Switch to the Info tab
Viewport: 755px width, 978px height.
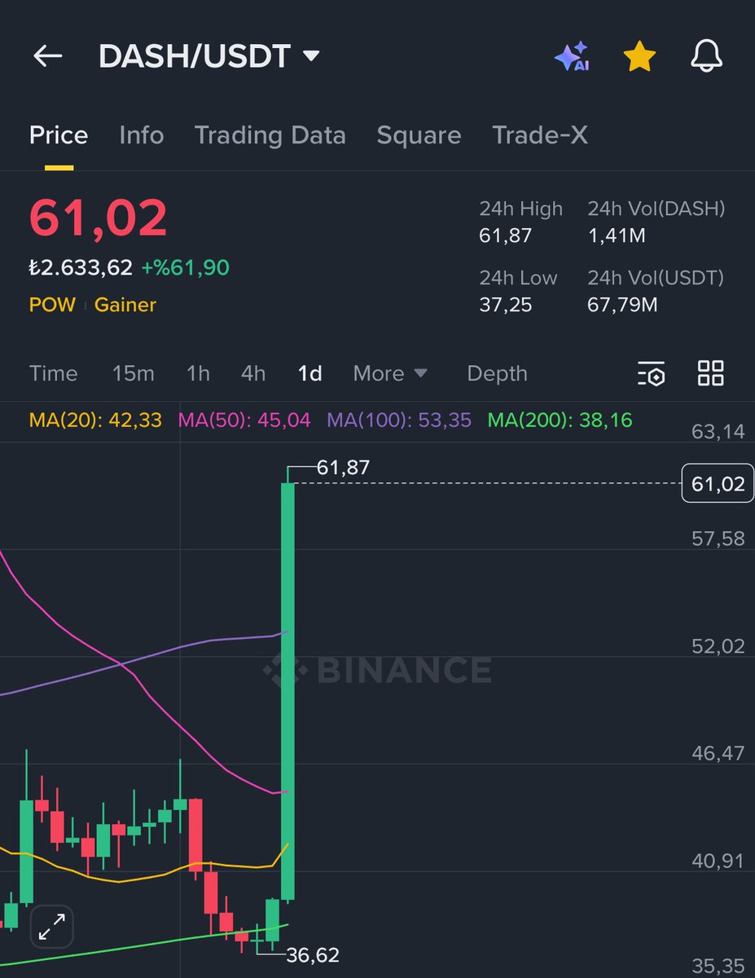[x=141, y=135]
